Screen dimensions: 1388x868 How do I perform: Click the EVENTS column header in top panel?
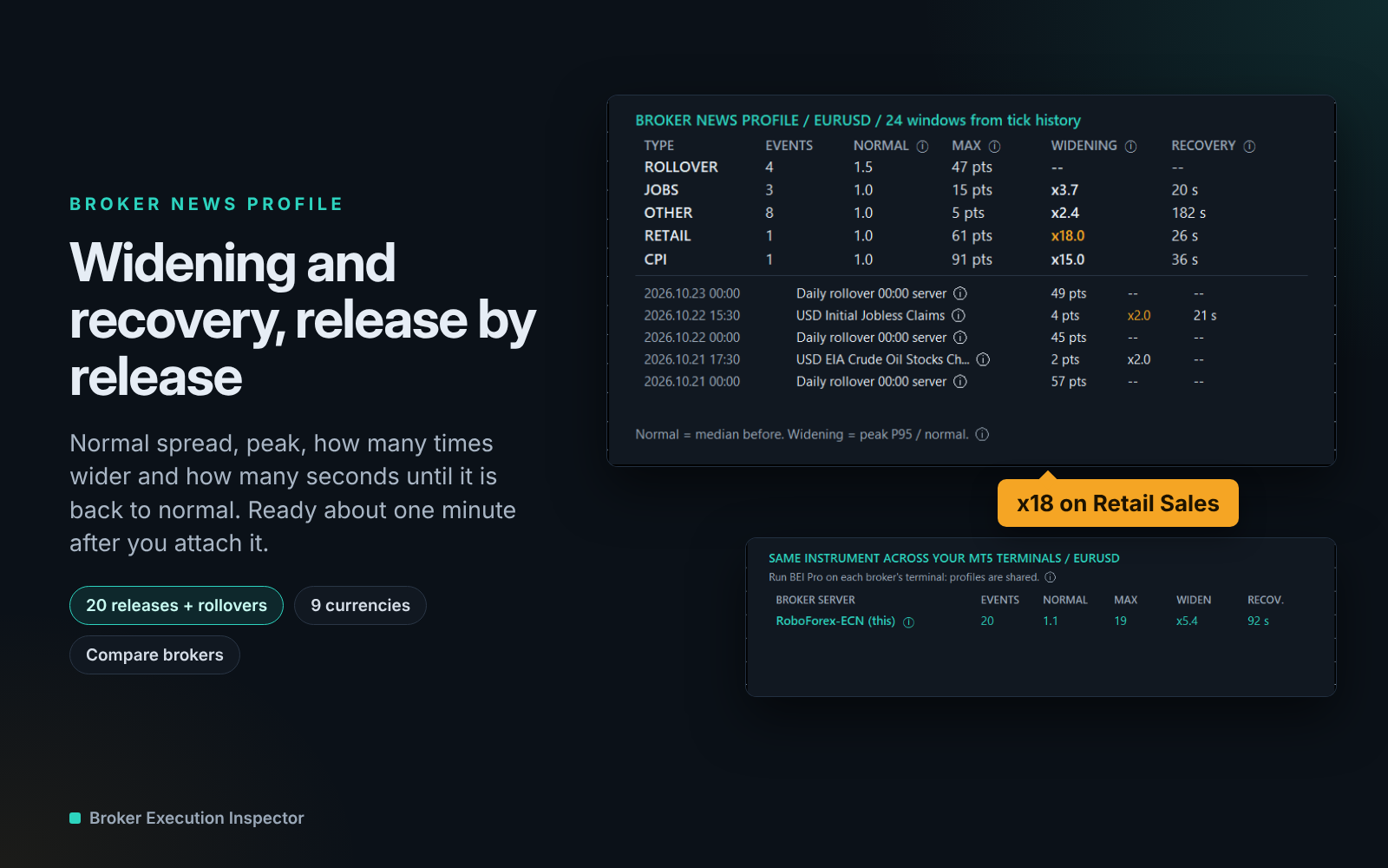(789, 146)
